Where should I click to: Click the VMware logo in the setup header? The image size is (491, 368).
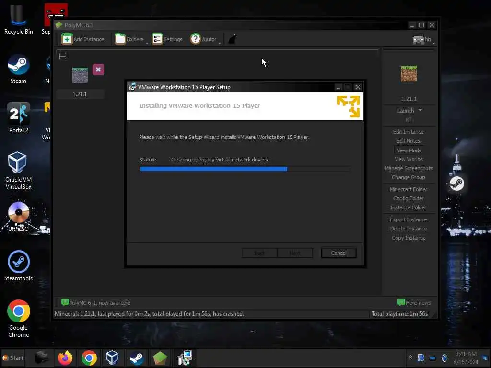[x=348, y=106]
